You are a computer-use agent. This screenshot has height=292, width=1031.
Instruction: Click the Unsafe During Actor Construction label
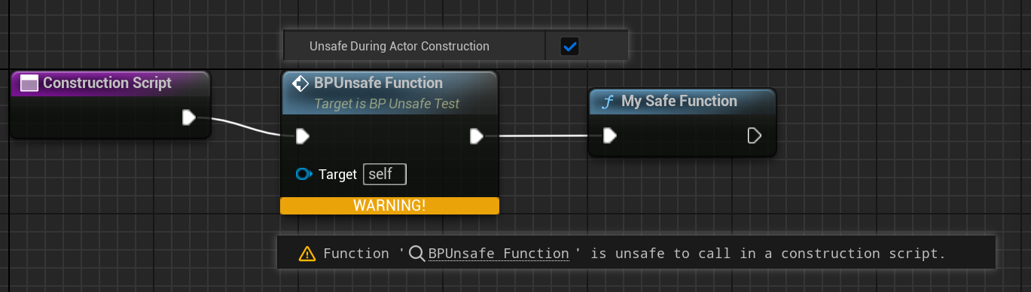tap(399, 46)
